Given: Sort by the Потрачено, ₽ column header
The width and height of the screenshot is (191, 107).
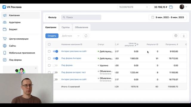Looking at the screenshot, I should point(172,44).
